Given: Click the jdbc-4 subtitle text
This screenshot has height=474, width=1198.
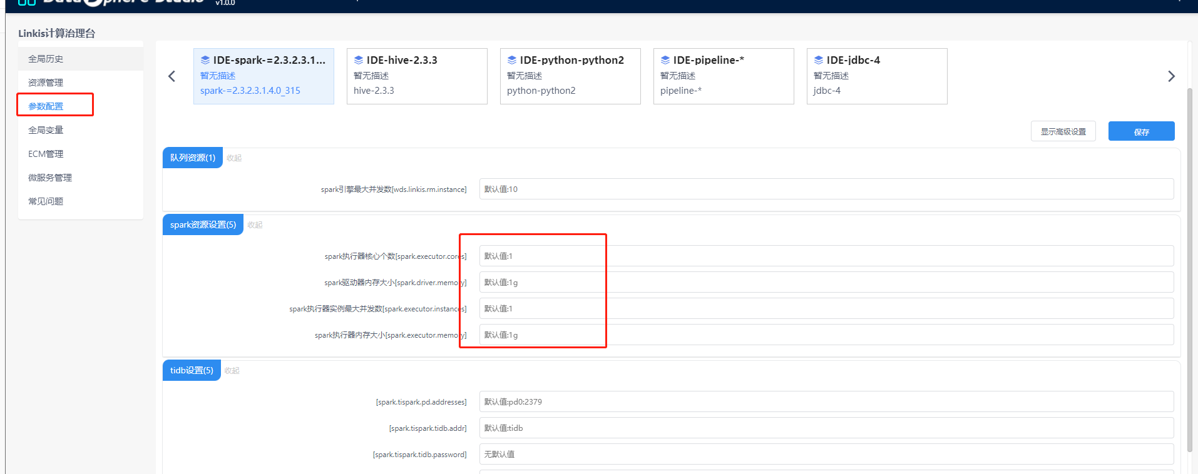Looking at the screenshot, I should click(x=827, y=91).
